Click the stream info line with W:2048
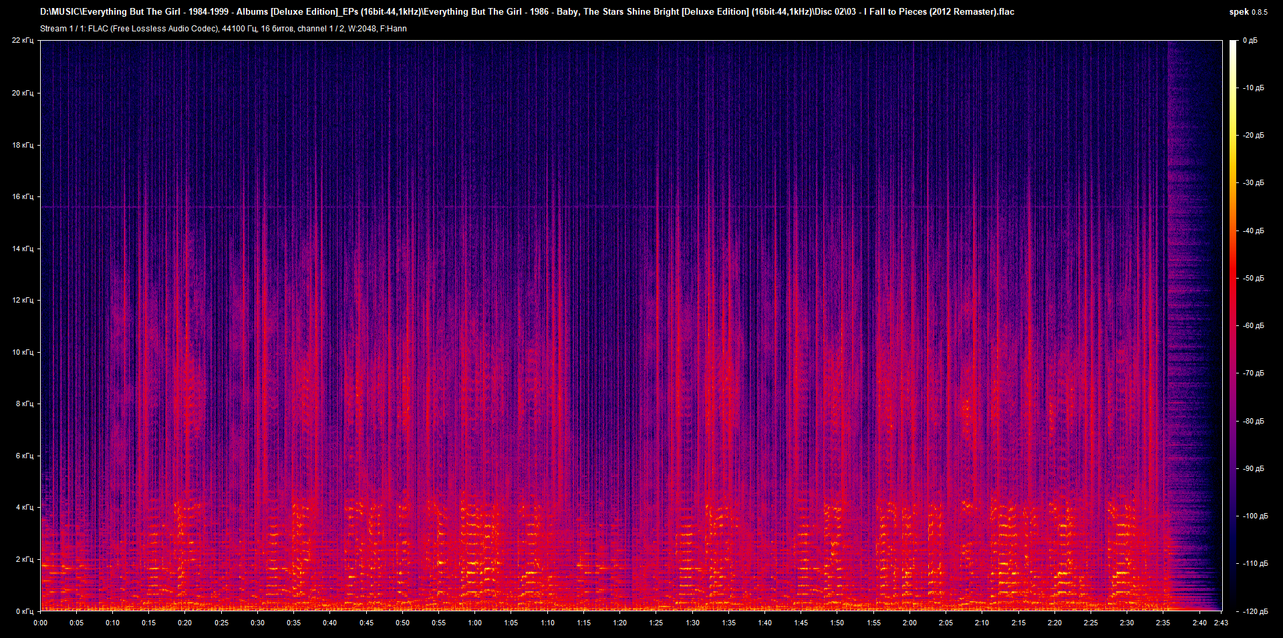 (223, 29)
